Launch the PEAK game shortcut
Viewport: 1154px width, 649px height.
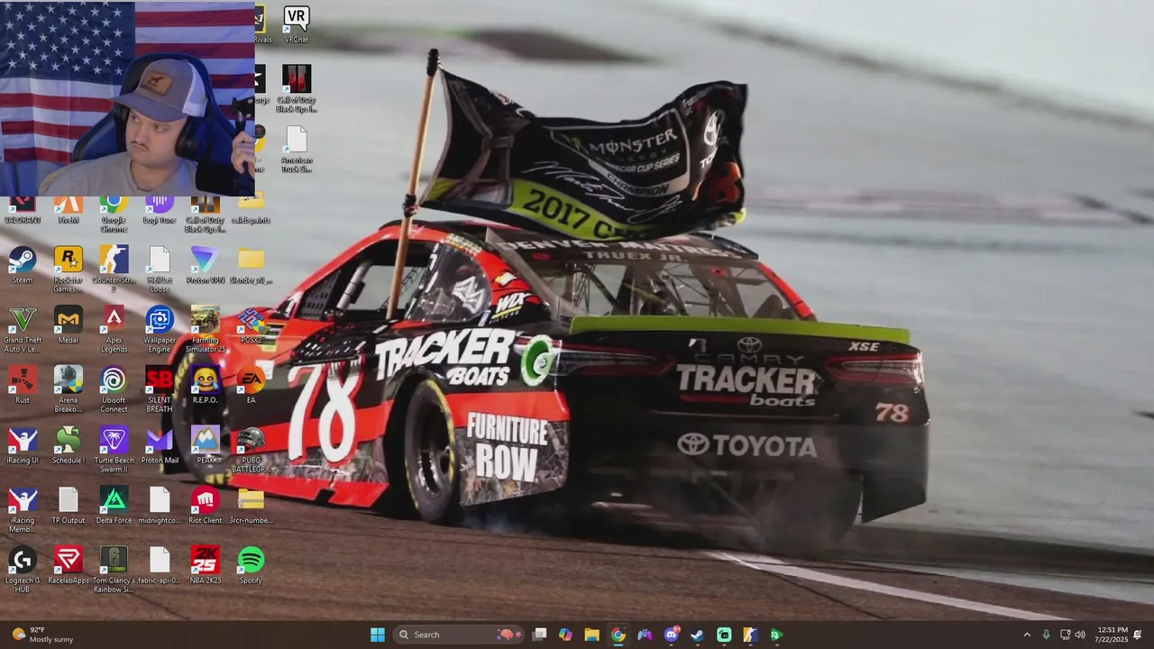point(205,445)
